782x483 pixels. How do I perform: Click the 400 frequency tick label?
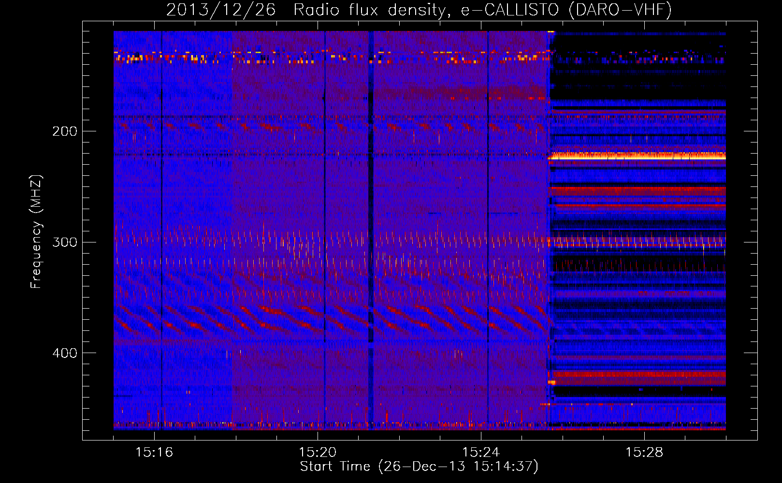click(65, 353)
